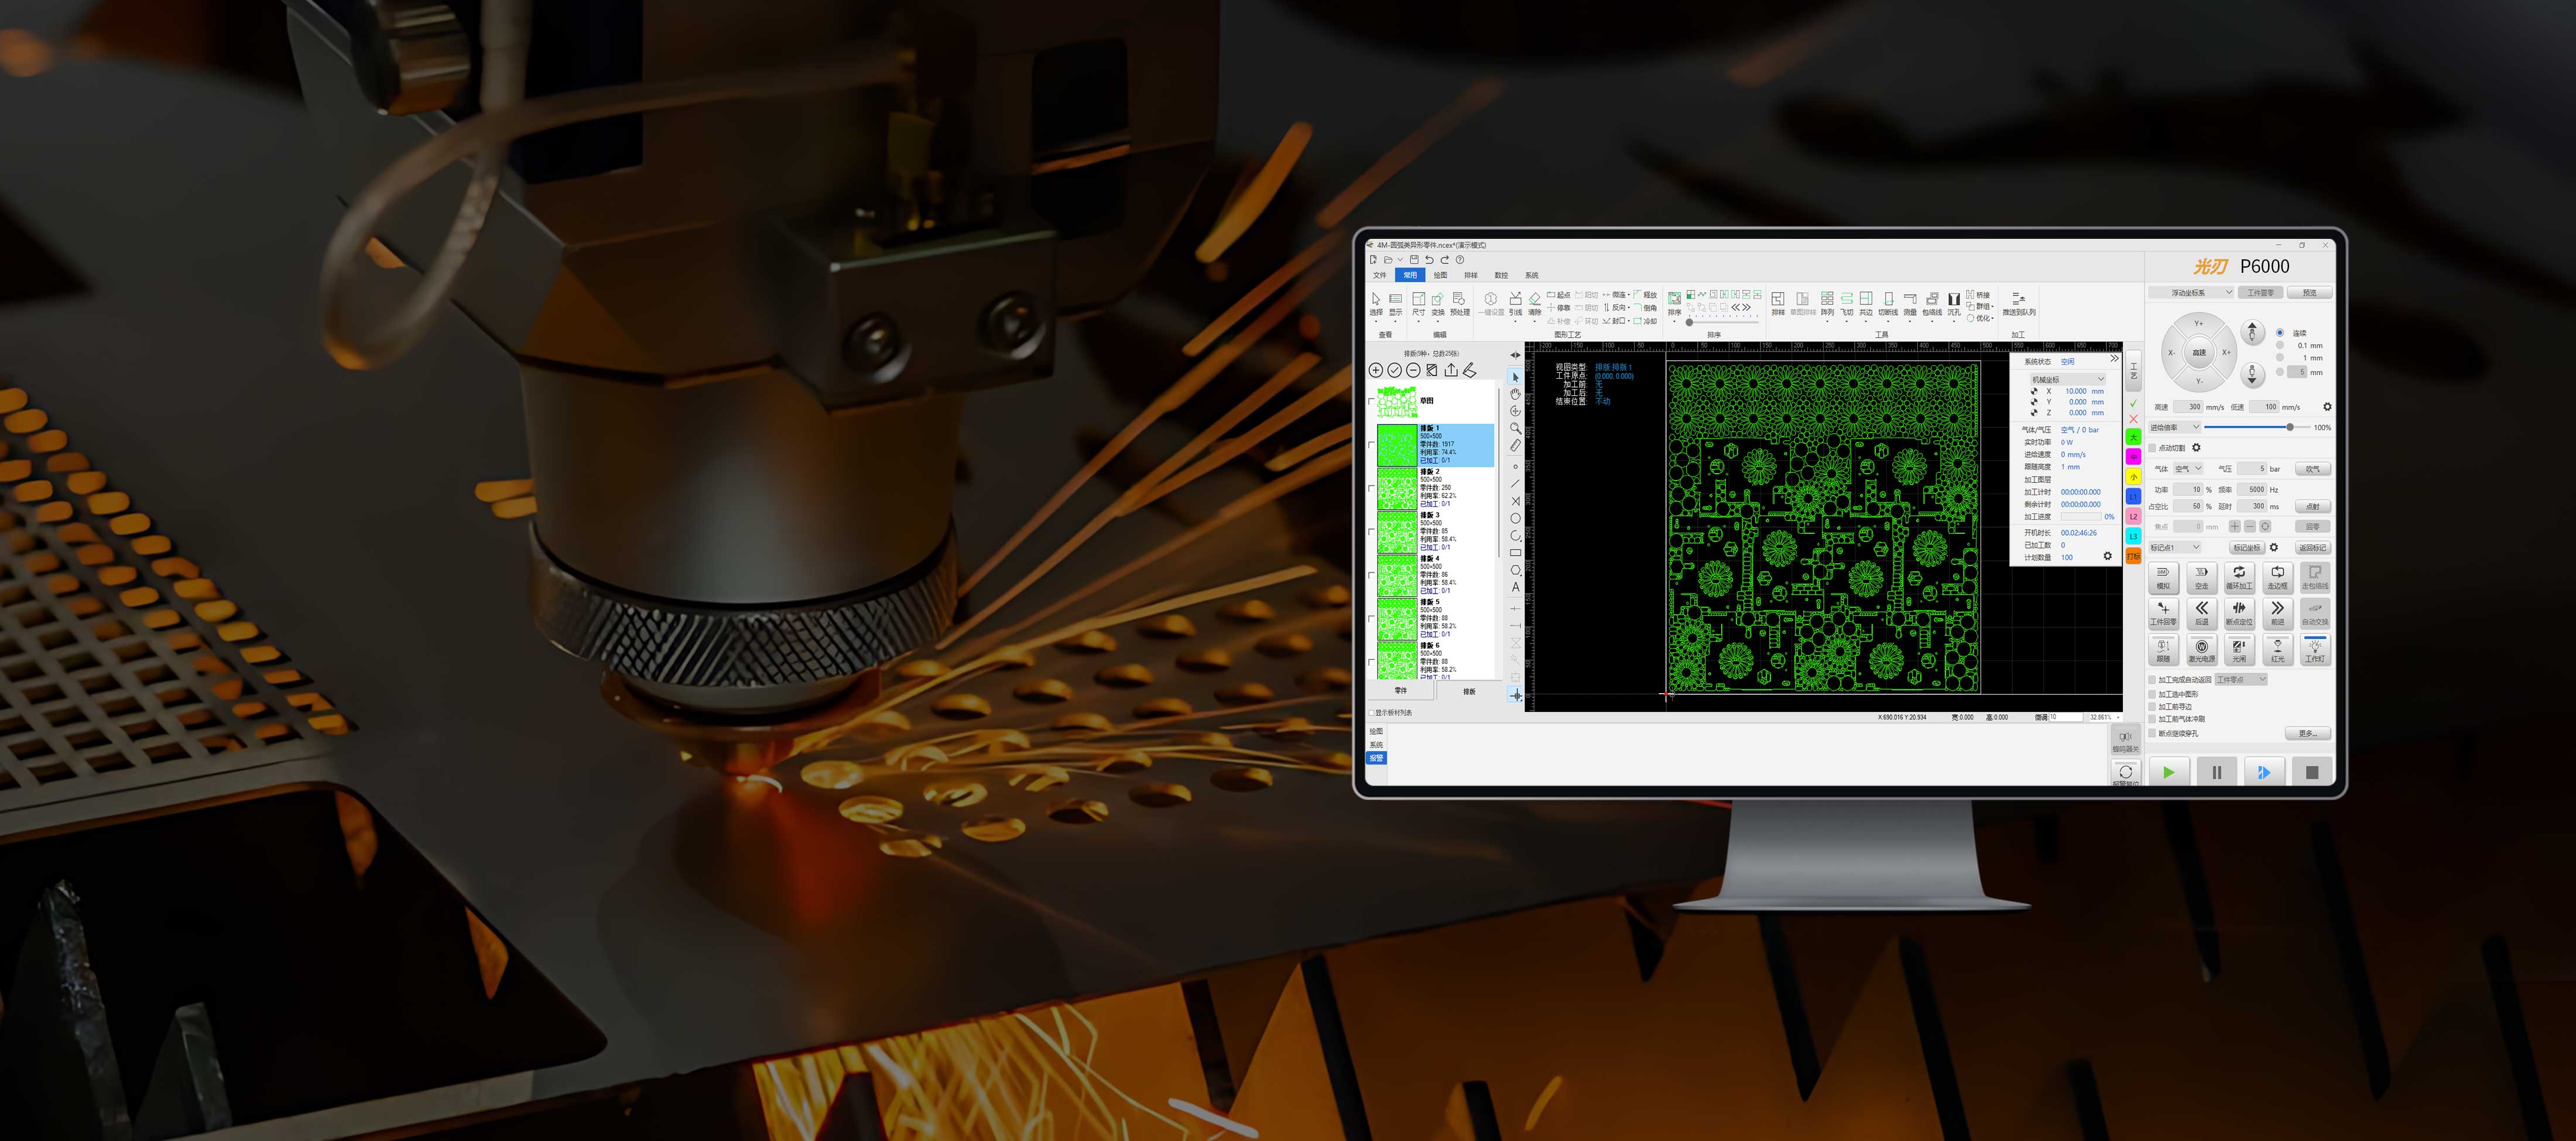Click the 共边 common edge tool icon
The image size is (2576, 1141).
click(x=1866, y=300)
